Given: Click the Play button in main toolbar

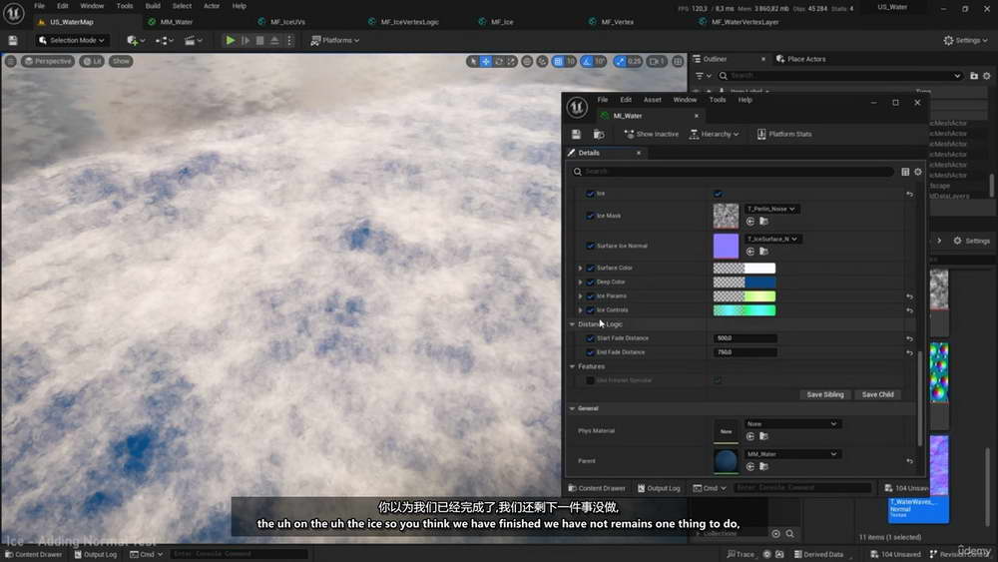Looking at the screenshot, I should click(x=230, y=40).
